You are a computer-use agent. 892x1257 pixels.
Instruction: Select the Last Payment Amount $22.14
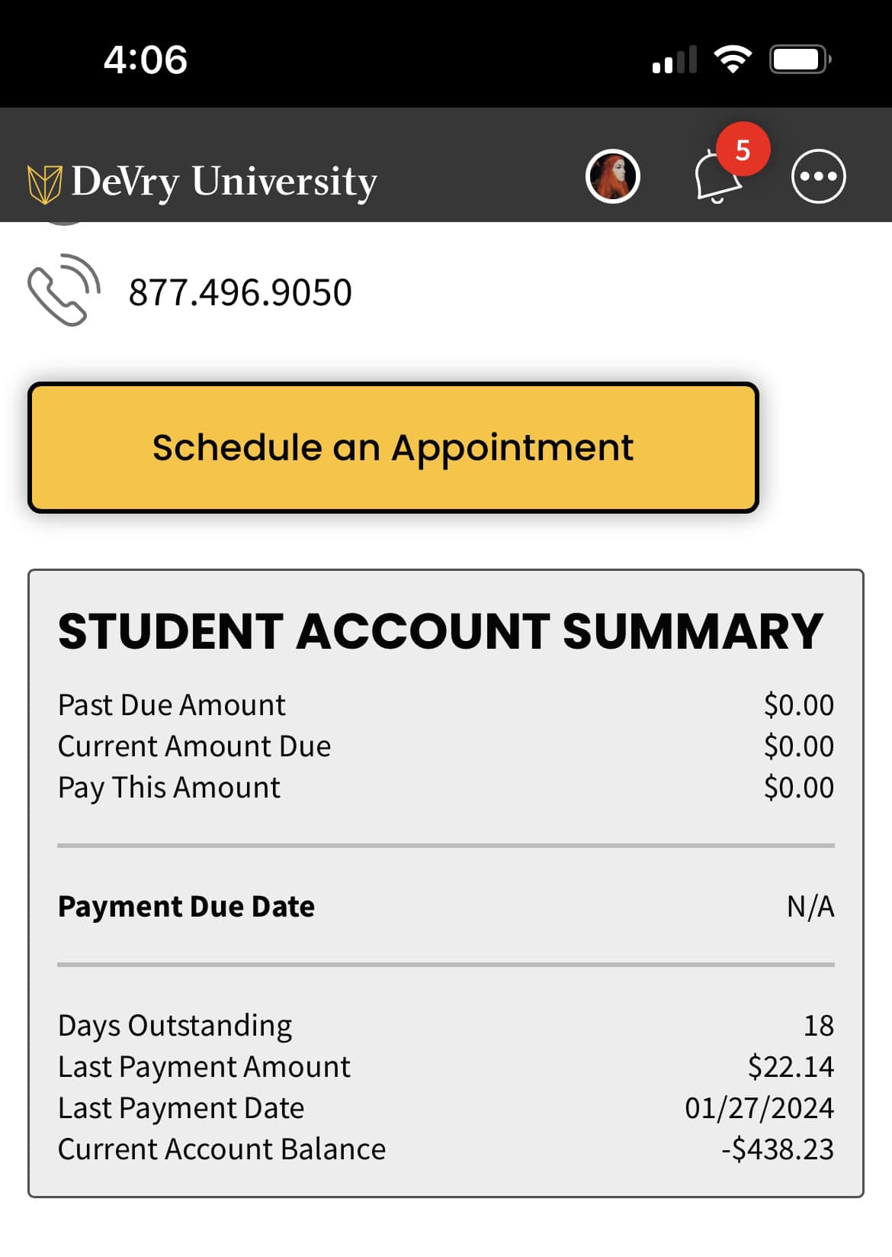[791, 1066]
